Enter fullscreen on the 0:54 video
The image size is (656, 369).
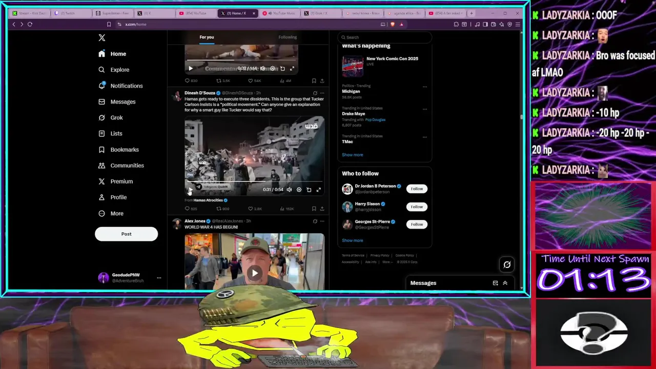(318, 190)
